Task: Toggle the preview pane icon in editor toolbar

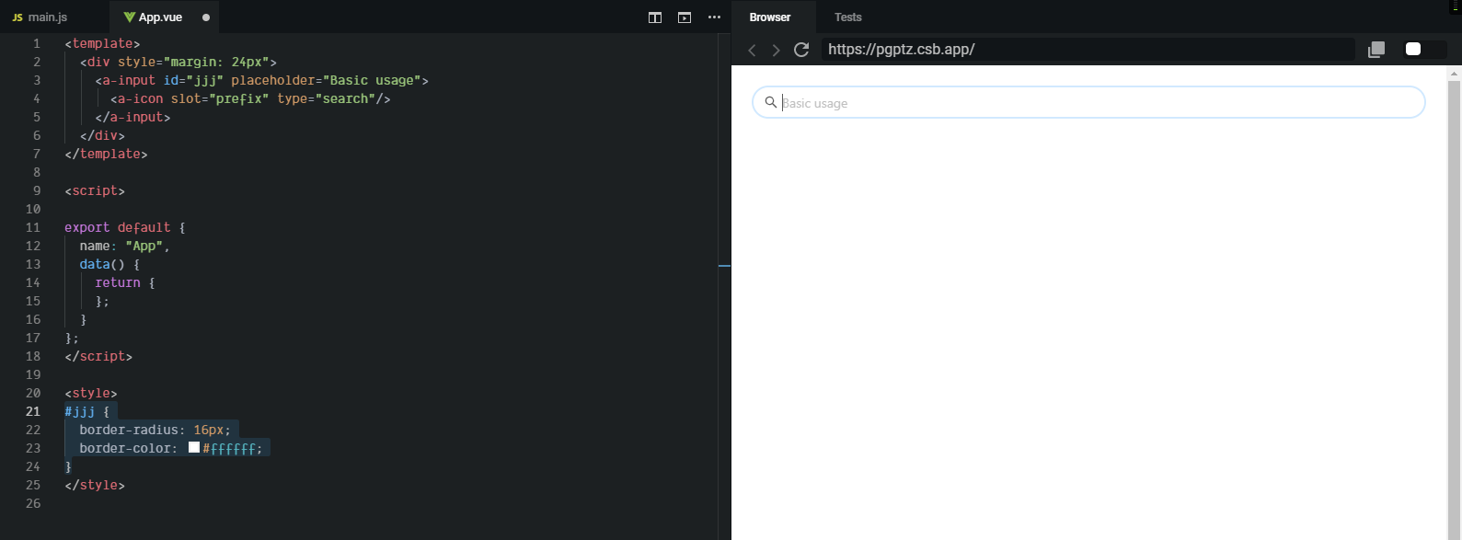Action: [685, 17]
